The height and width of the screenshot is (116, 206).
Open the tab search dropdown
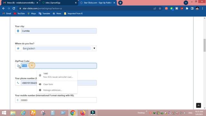[x=186, y=3]
